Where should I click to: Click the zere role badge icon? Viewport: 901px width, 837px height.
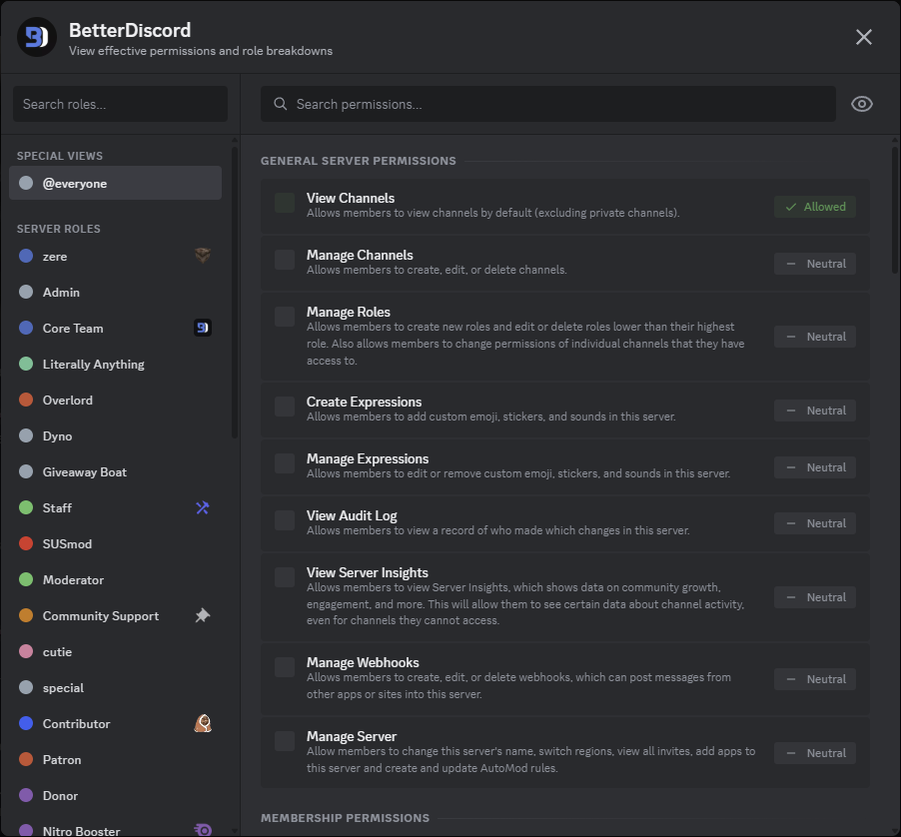202,256
